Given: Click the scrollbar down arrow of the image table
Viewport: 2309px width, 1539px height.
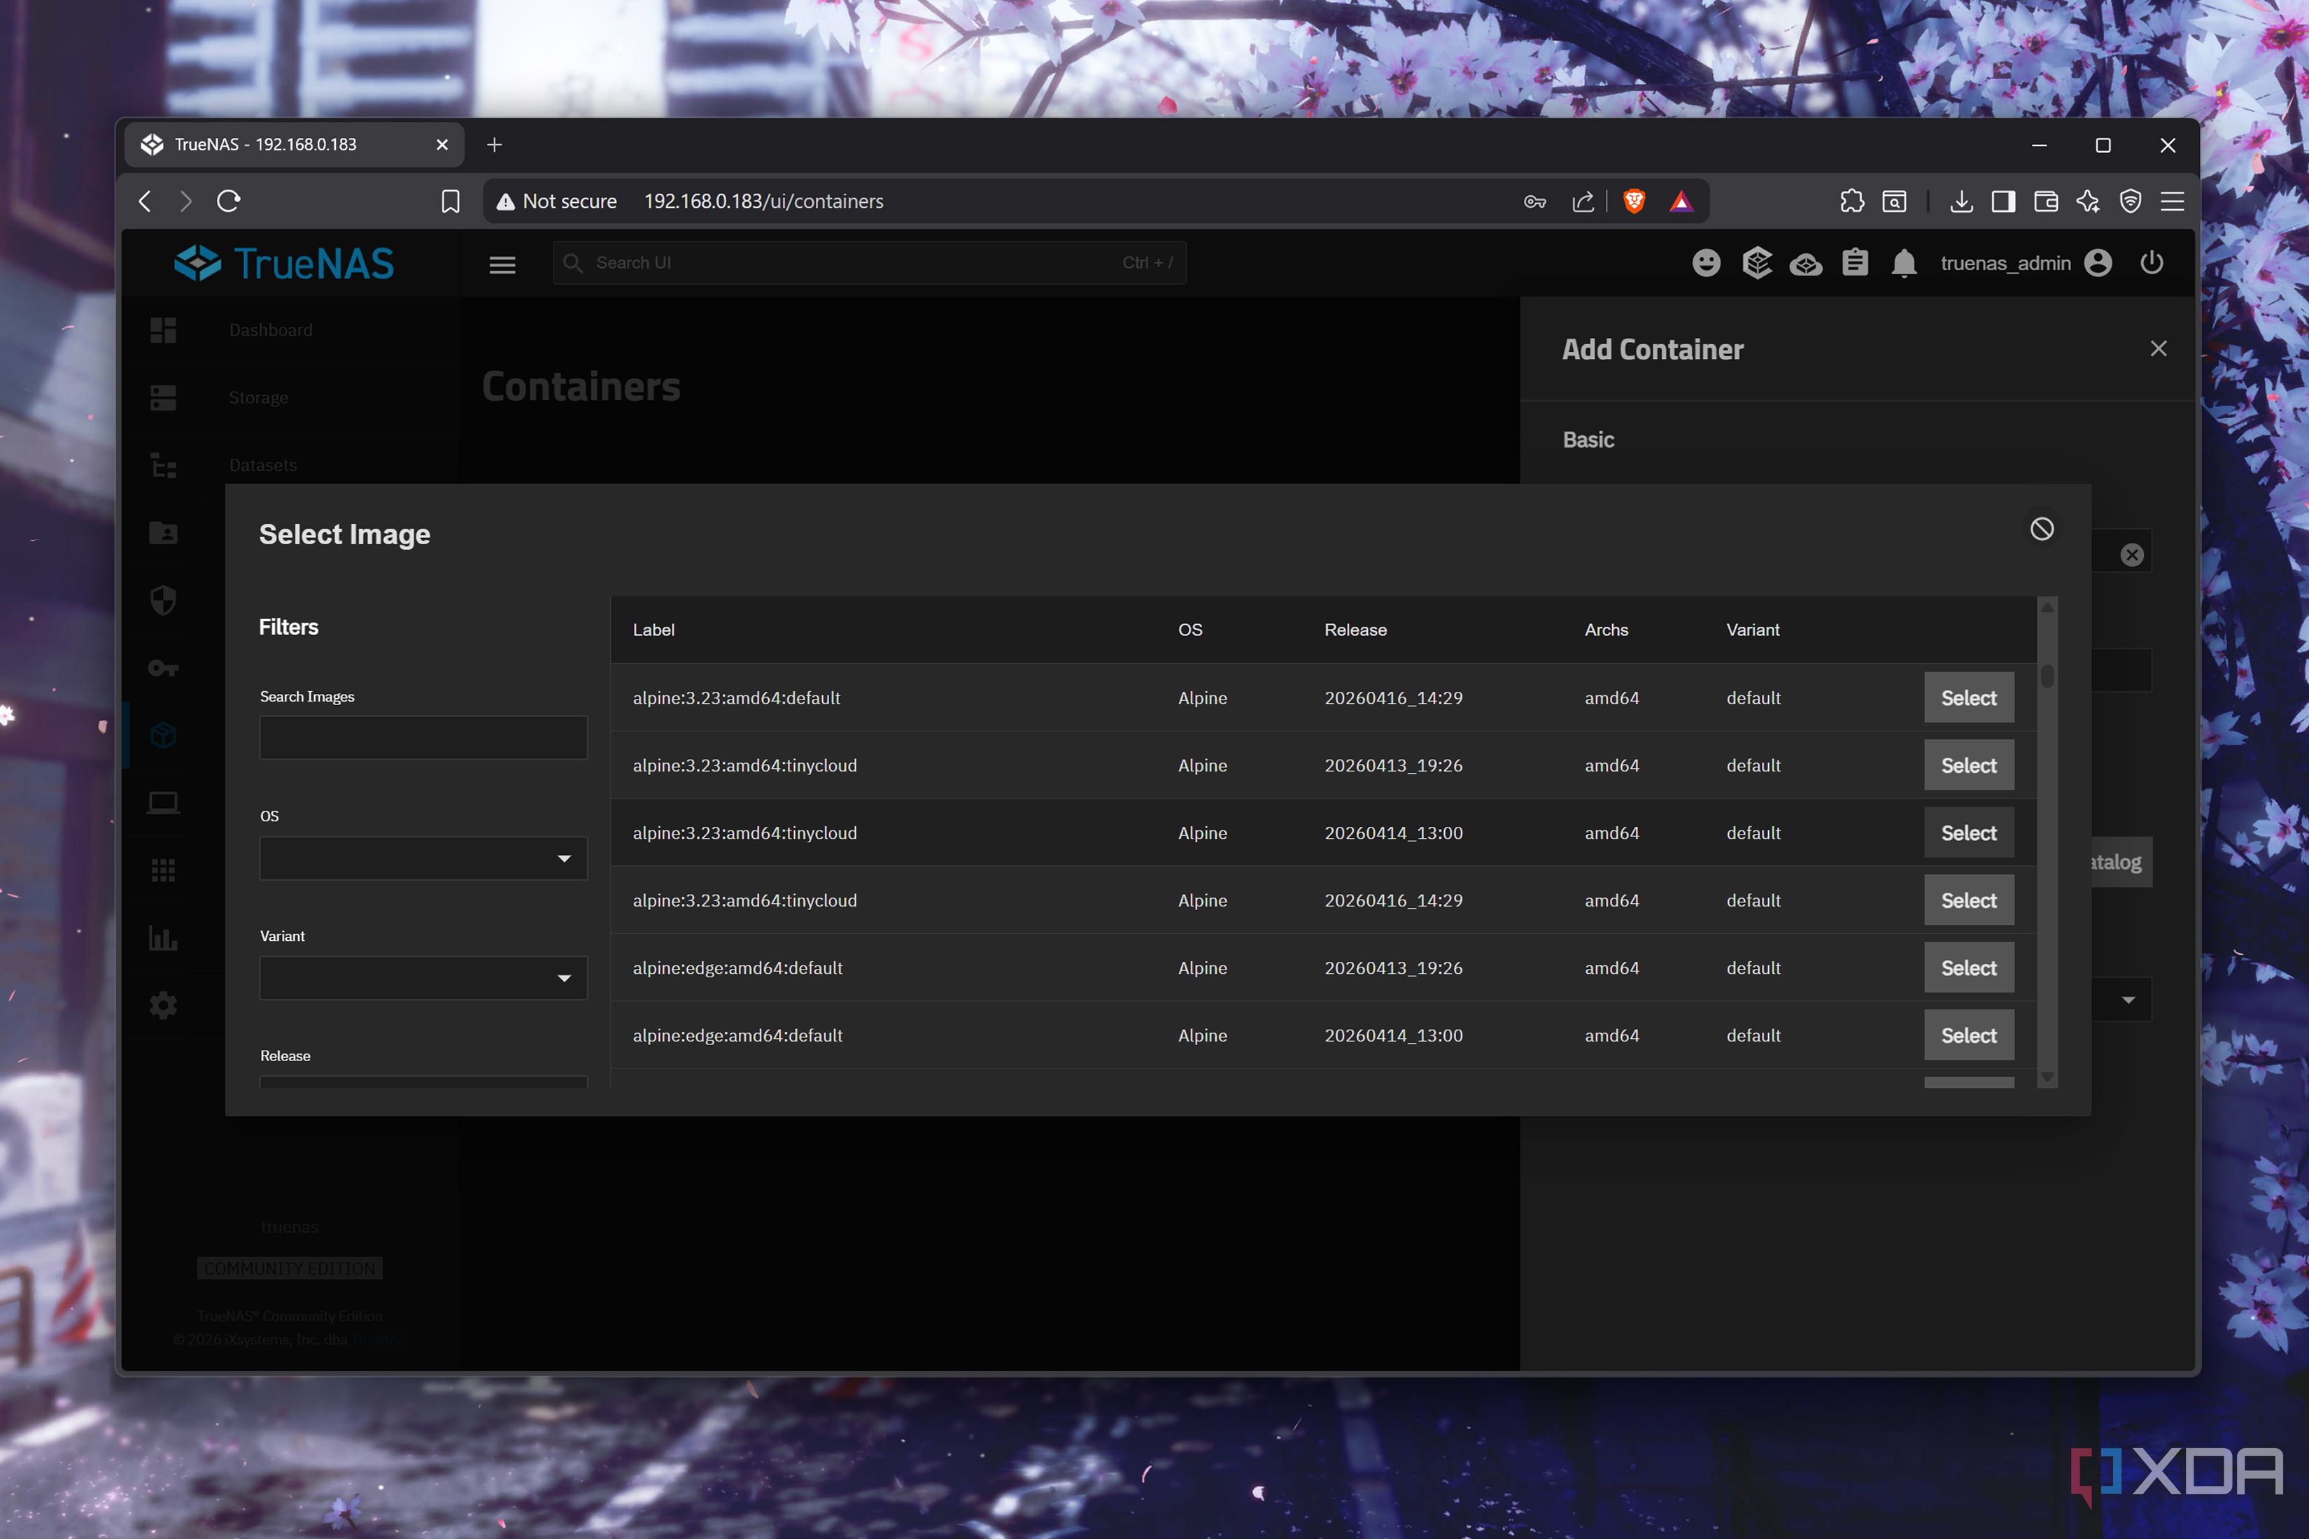Looking at the screenshot, I should click(2047, 1077).
